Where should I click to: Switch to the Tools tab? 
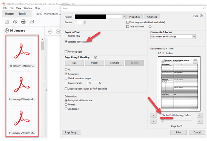(x=22, y=13)
